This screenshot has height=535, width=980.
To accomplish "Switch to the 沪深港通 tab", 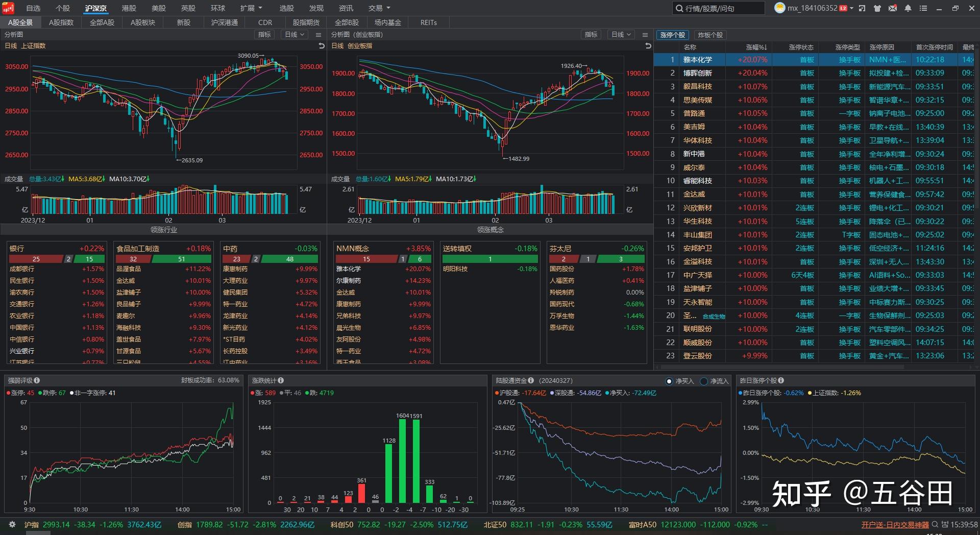I will point(225,22).
